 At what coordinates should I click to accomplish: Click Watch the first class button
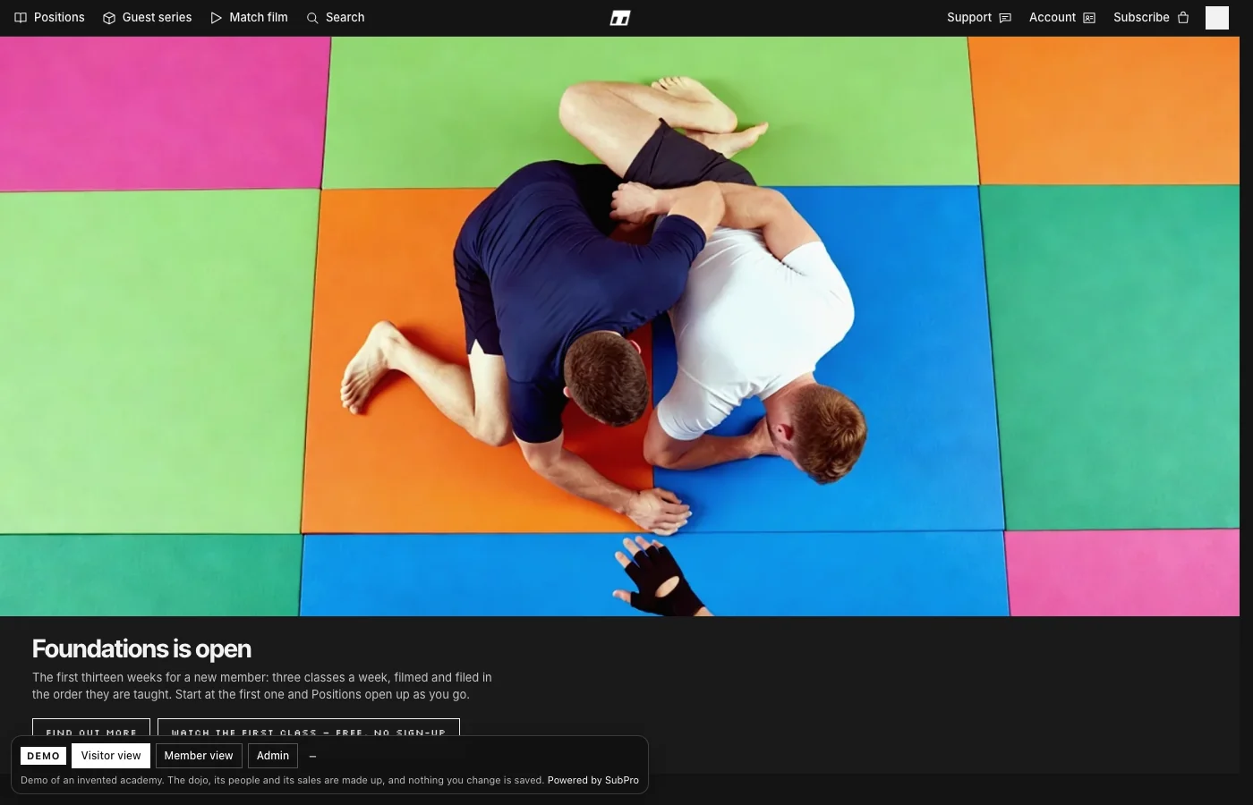click(x=309, y=729)
